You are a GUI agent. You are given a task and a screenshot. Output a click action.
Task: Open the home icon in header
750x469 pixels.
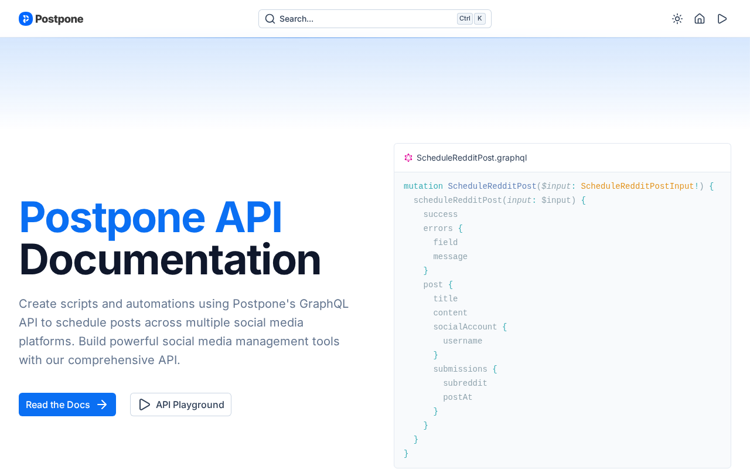pos(700,19)
